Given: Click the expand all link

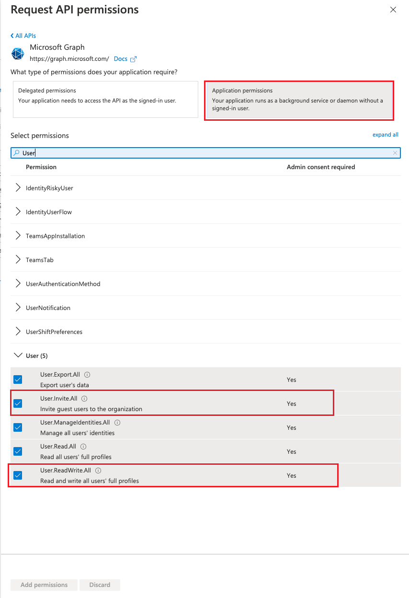Looking at the screenshot, I should tap(385, 135).
